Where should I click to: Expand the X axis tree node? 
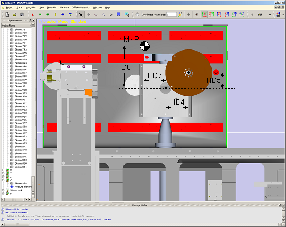[3, 170]
